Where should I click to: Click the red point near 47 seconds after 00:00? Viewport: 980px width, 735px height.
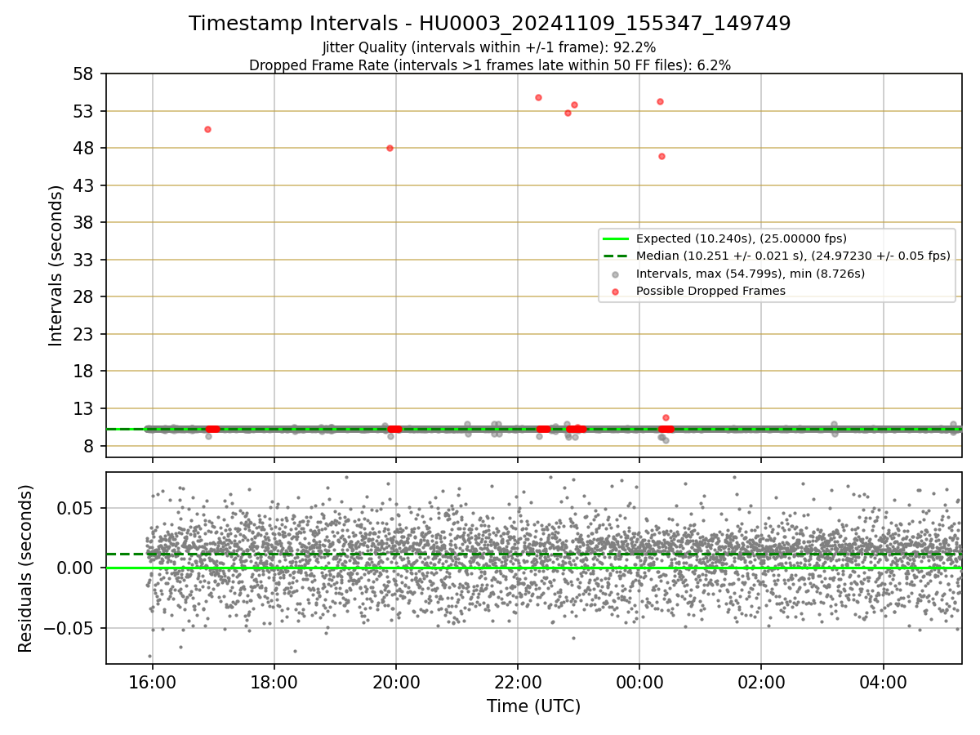(x=661, y=156)
